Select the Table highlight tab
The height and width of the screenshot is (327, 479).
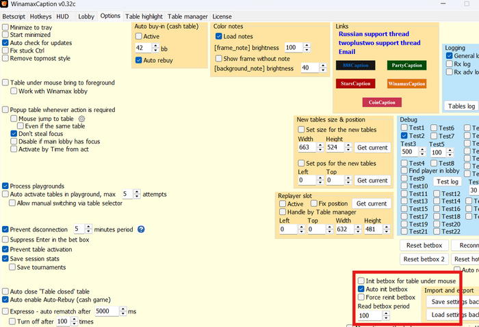pyautogui.click(x=144, y=16)
